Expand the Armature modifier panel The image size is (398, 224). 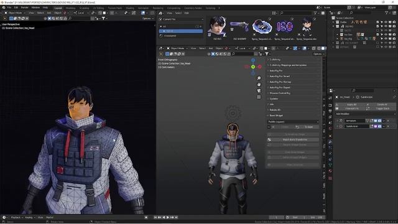point(337,121)
